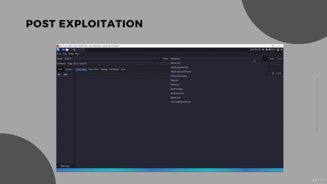Click the Target field with 10.0.2.5
The image size is (327, 184).
[x=110, y=59]
